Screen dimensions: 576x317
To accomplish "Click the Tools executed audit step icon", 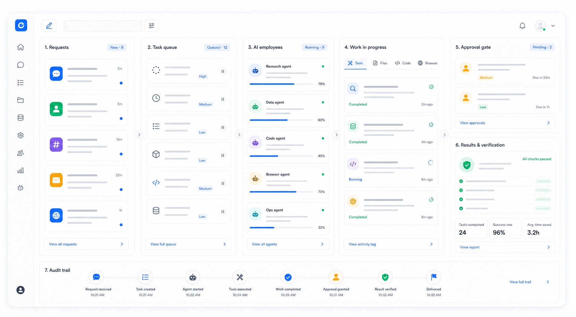I will pyautogui.click(x=240, y=277).
